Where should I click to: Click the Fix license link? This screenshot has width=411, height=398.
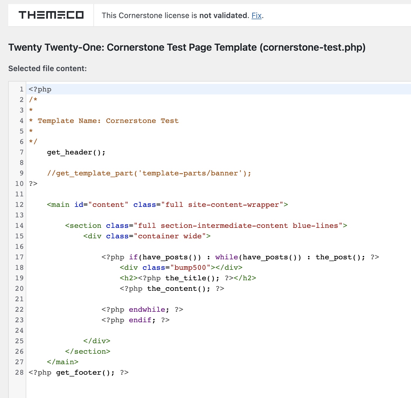tap(256, 15)
